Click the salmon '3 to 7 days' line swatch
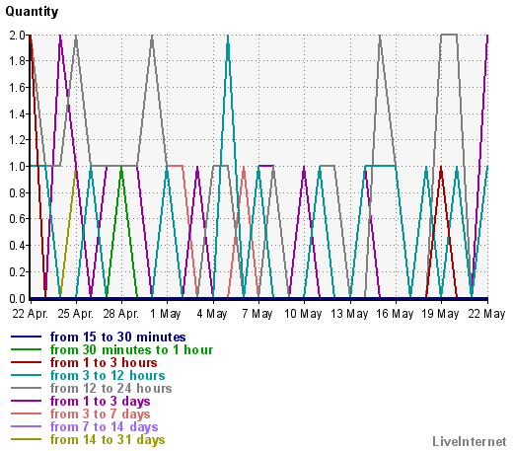513x451 pixels. (26, 413)
